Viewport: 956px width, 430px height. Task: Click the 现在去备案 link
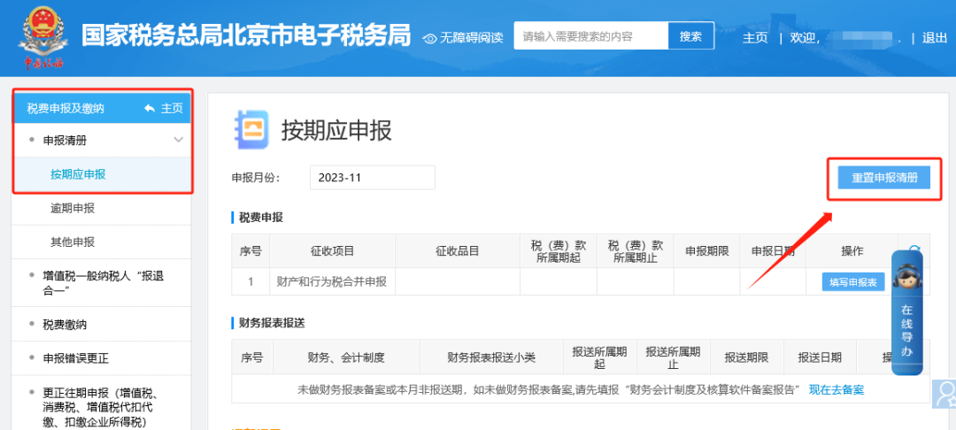(836, 390)
